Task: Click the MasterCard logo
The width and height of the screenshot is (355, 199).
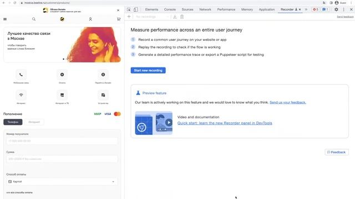Action: tap(117, 114)
